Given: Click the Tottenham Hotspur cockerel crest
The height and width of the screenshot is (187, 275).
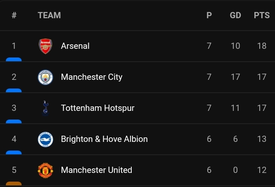Looking at the screenshot, I should [45, 108].
